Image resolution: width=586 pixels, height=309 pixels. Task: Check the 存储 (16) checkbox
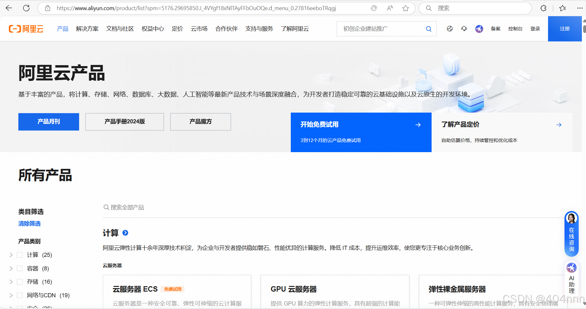[x=20, y=282]
